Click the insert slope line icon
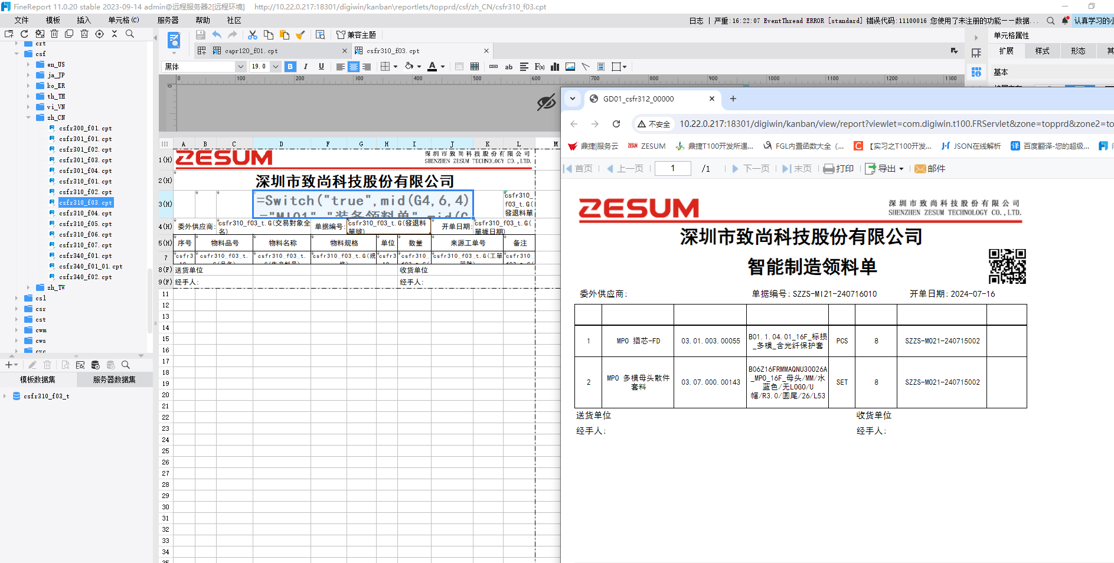Viewport: 1114px width, 563px height. tap(586, 67)
